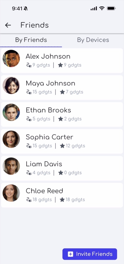The height and width of the screenshot is (264, 124).
Task: Tap Ethan Brooks' avatar photo
Action: pyautogui.click(x=11, y=112)
